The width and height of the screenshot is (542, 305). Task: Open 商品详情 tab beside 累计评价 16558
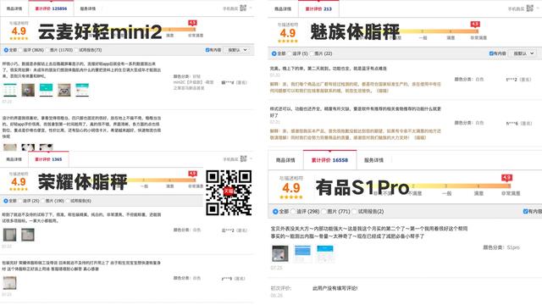coord(285,160)
